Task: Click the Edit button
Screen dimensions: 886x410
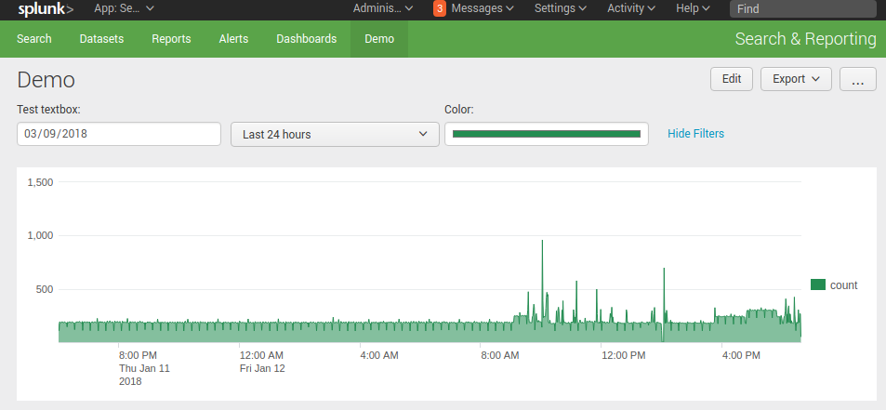Action: pos(731,79)
